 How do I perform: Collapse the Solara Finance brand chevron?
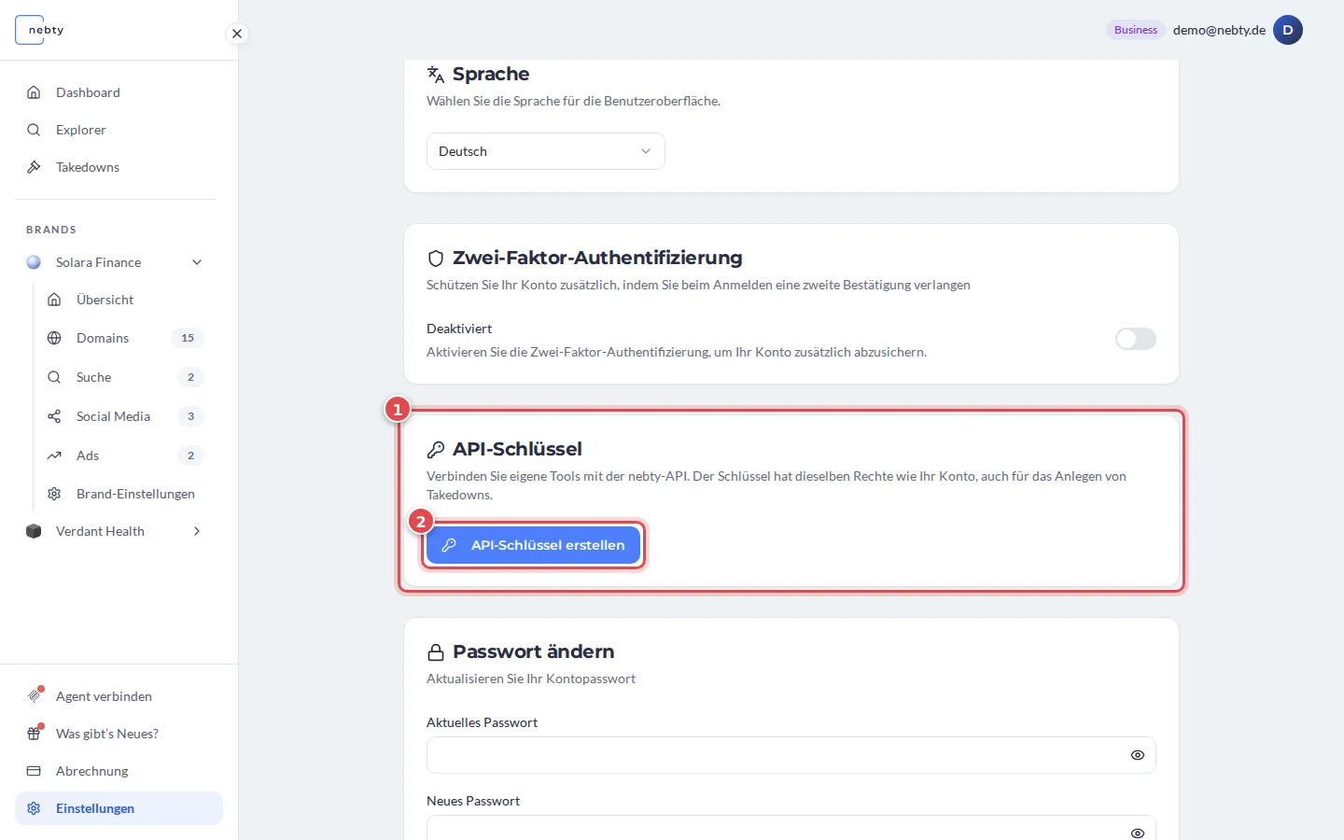tap(197, 262)
